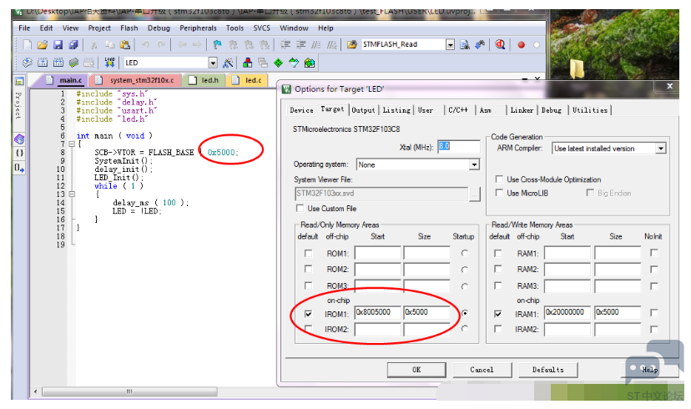Open the yellow folder on the desktop
The image size is (691, 409).
(577, 68)
